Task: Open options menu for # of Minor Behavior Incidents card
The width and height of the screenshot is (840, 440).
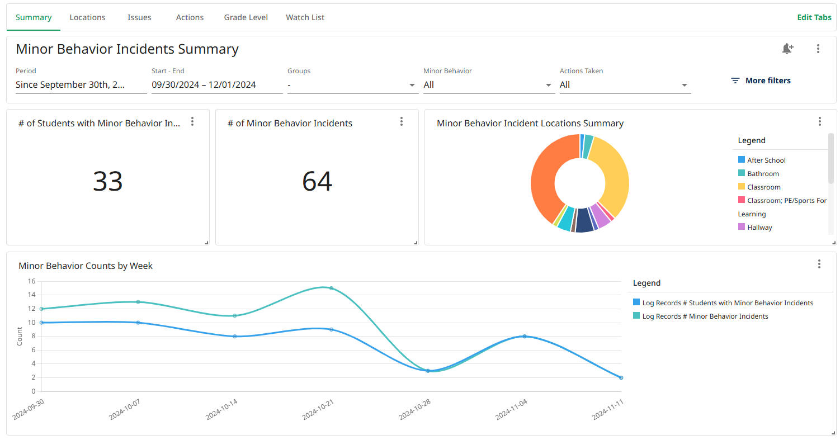Action: click(x=402, y=121)
